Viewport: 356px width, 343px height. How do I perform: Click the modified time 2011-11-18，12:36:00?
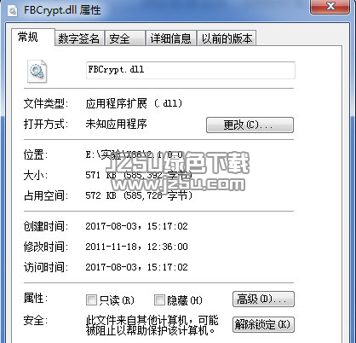point(136,247)
